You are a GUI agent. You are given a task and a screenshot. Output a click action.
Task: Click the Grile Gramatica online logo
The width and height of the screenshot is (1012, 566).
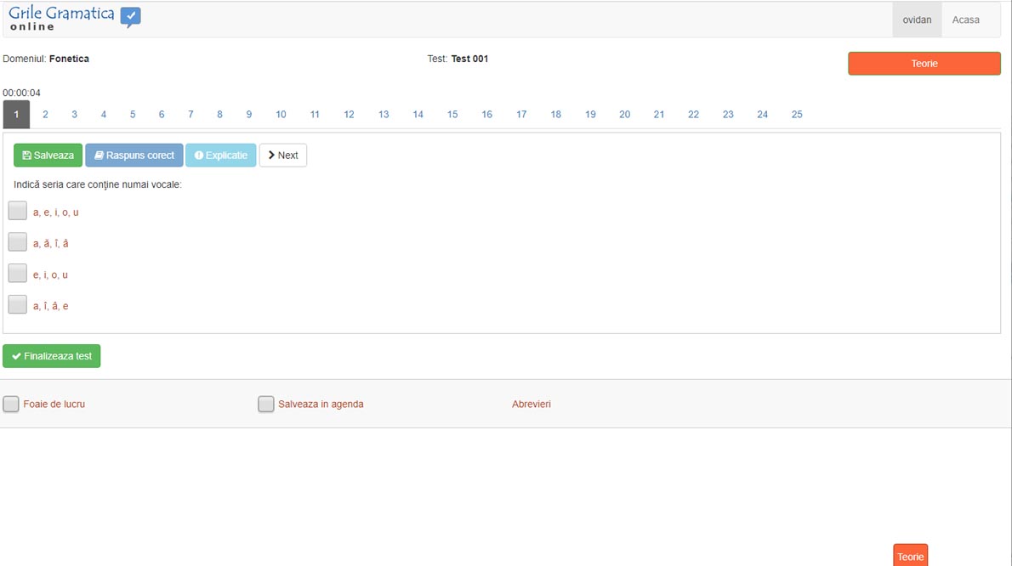point(74,19)
